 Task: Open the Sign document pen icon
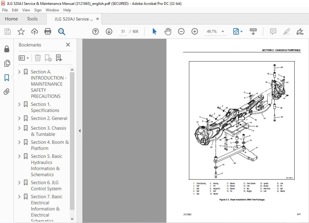pos(300,32)
